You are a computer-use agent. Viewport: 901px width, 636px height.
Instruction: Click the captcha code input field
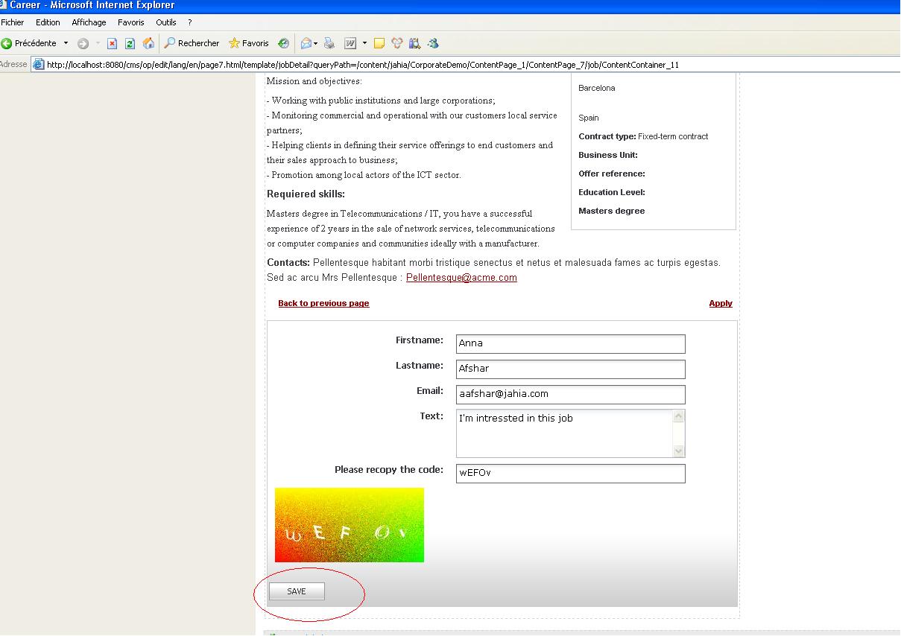pos(570,473)
